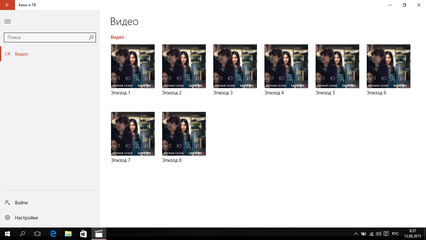The image size is (426, 240).
Task: Restore the window size
Action: [404, 5]
